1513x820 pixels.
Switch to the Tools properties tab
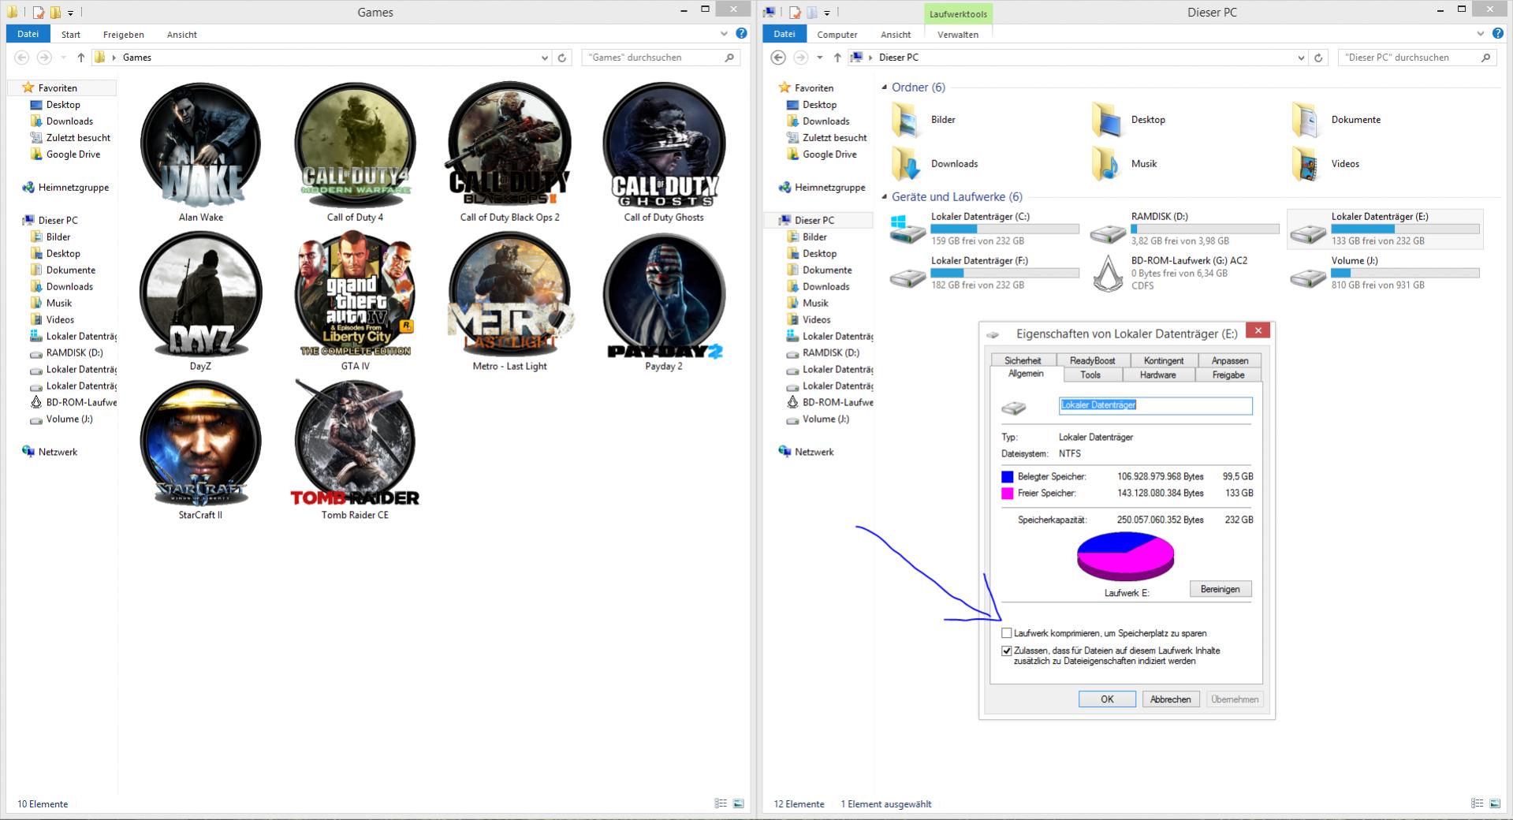[x=1090, y=375]
